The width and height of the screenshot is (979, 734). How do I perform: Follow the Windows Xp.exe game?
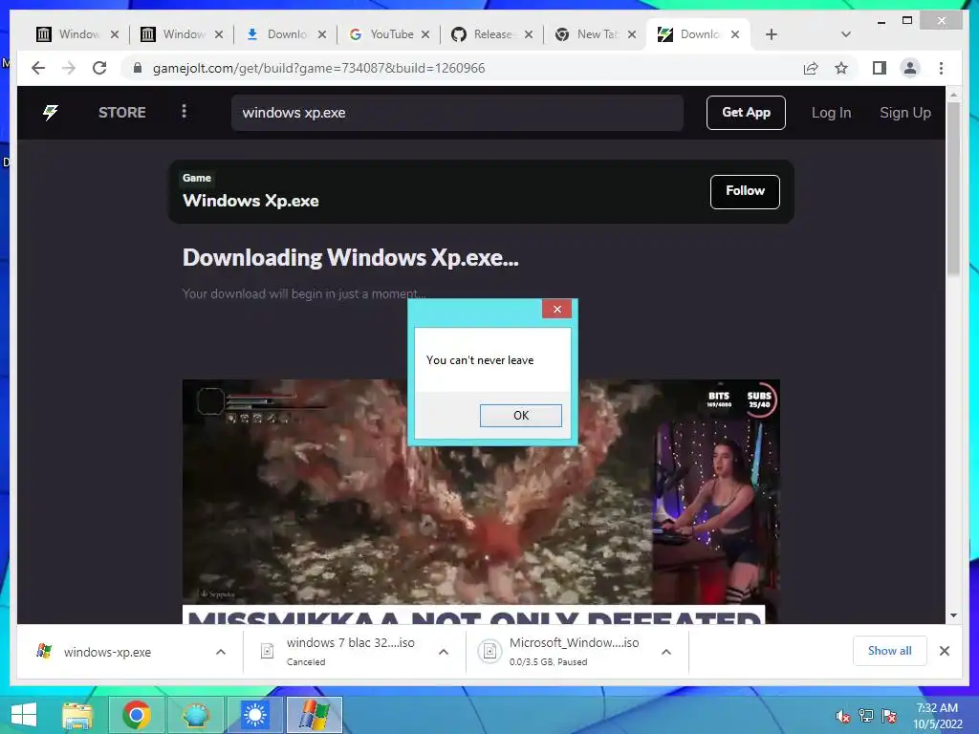point(745,191)
